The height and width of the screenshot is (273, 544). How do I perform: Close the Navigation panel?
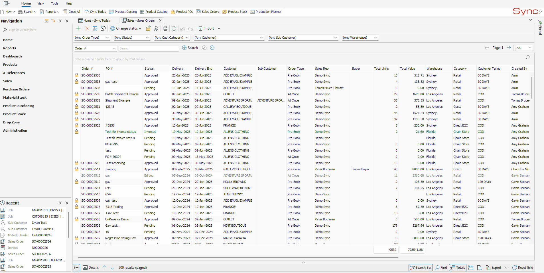tap(67, 21)
